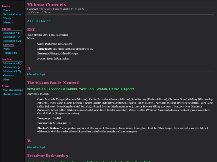The height and width of the screenshot is (162, 217).
Task: Click the 22 Videos. 18 Shows. count text
Action: tap(40, 12)
